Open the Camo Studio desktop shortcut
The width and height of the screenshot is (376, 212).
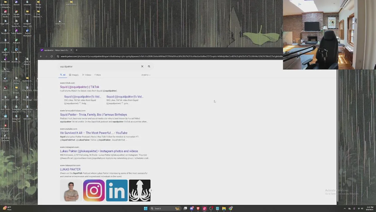coord(16,51)
